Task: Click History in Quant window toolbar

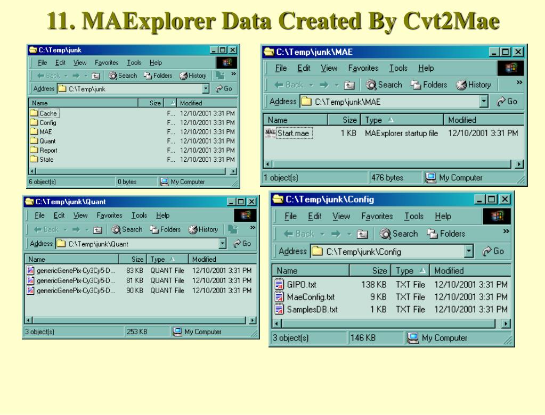Action: pos(203,229)
